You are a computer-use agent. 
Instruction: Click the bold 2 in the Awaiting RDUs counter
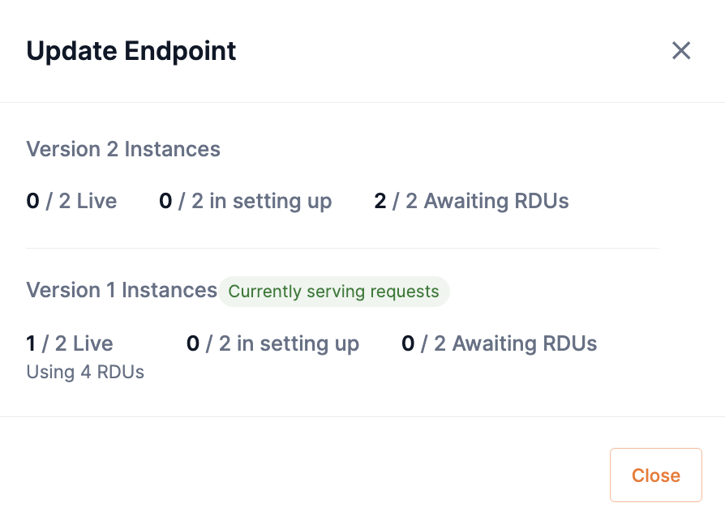tap(379, 200)
